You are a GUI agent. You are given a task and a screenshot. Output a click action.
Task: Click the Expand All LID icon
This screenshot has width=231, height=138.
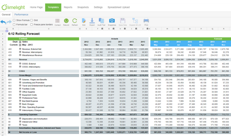[x=135, y=21]
